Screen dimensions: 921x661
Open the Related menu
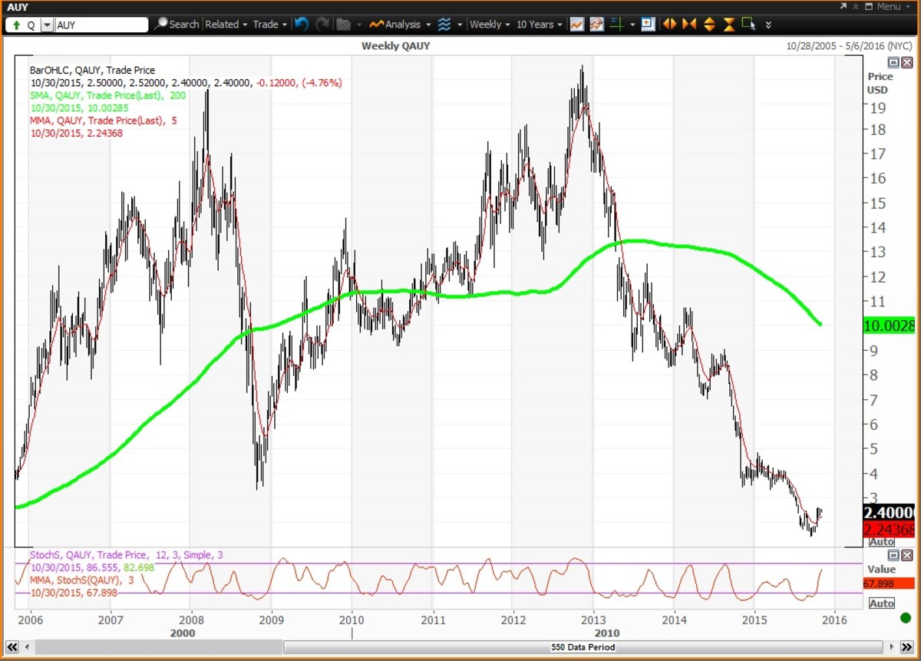tap(226, 25)
